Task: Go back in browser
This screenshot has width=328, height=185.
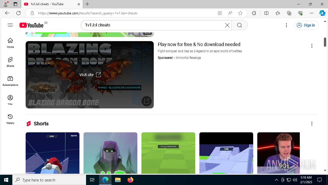Action: [7, 13]
